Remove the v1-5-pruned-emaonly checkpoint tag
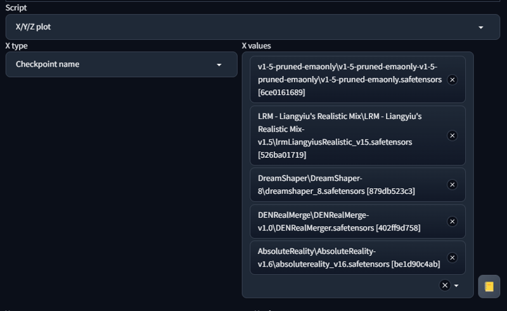 [452, 80]
